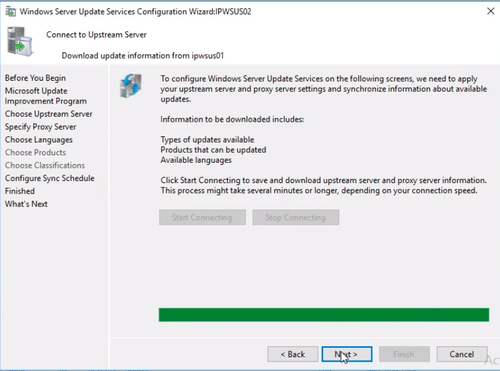
Task: Click the Start Connecting button
Action: [x=202, y=217]
